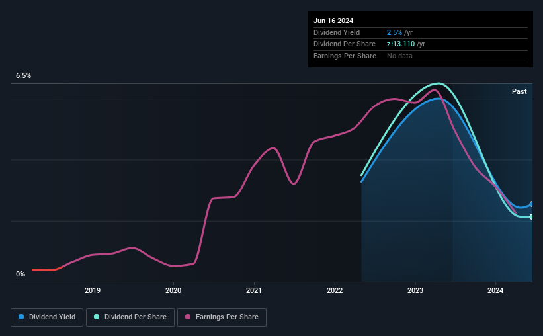Click the 2023 x-axis year label

(x=415, y=290)
